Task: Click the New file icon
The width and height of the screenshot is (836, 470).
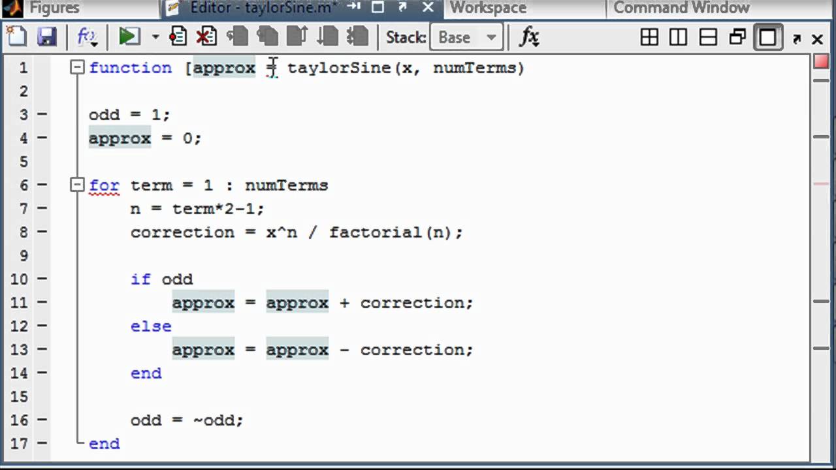Action: [x=16, y=37]
